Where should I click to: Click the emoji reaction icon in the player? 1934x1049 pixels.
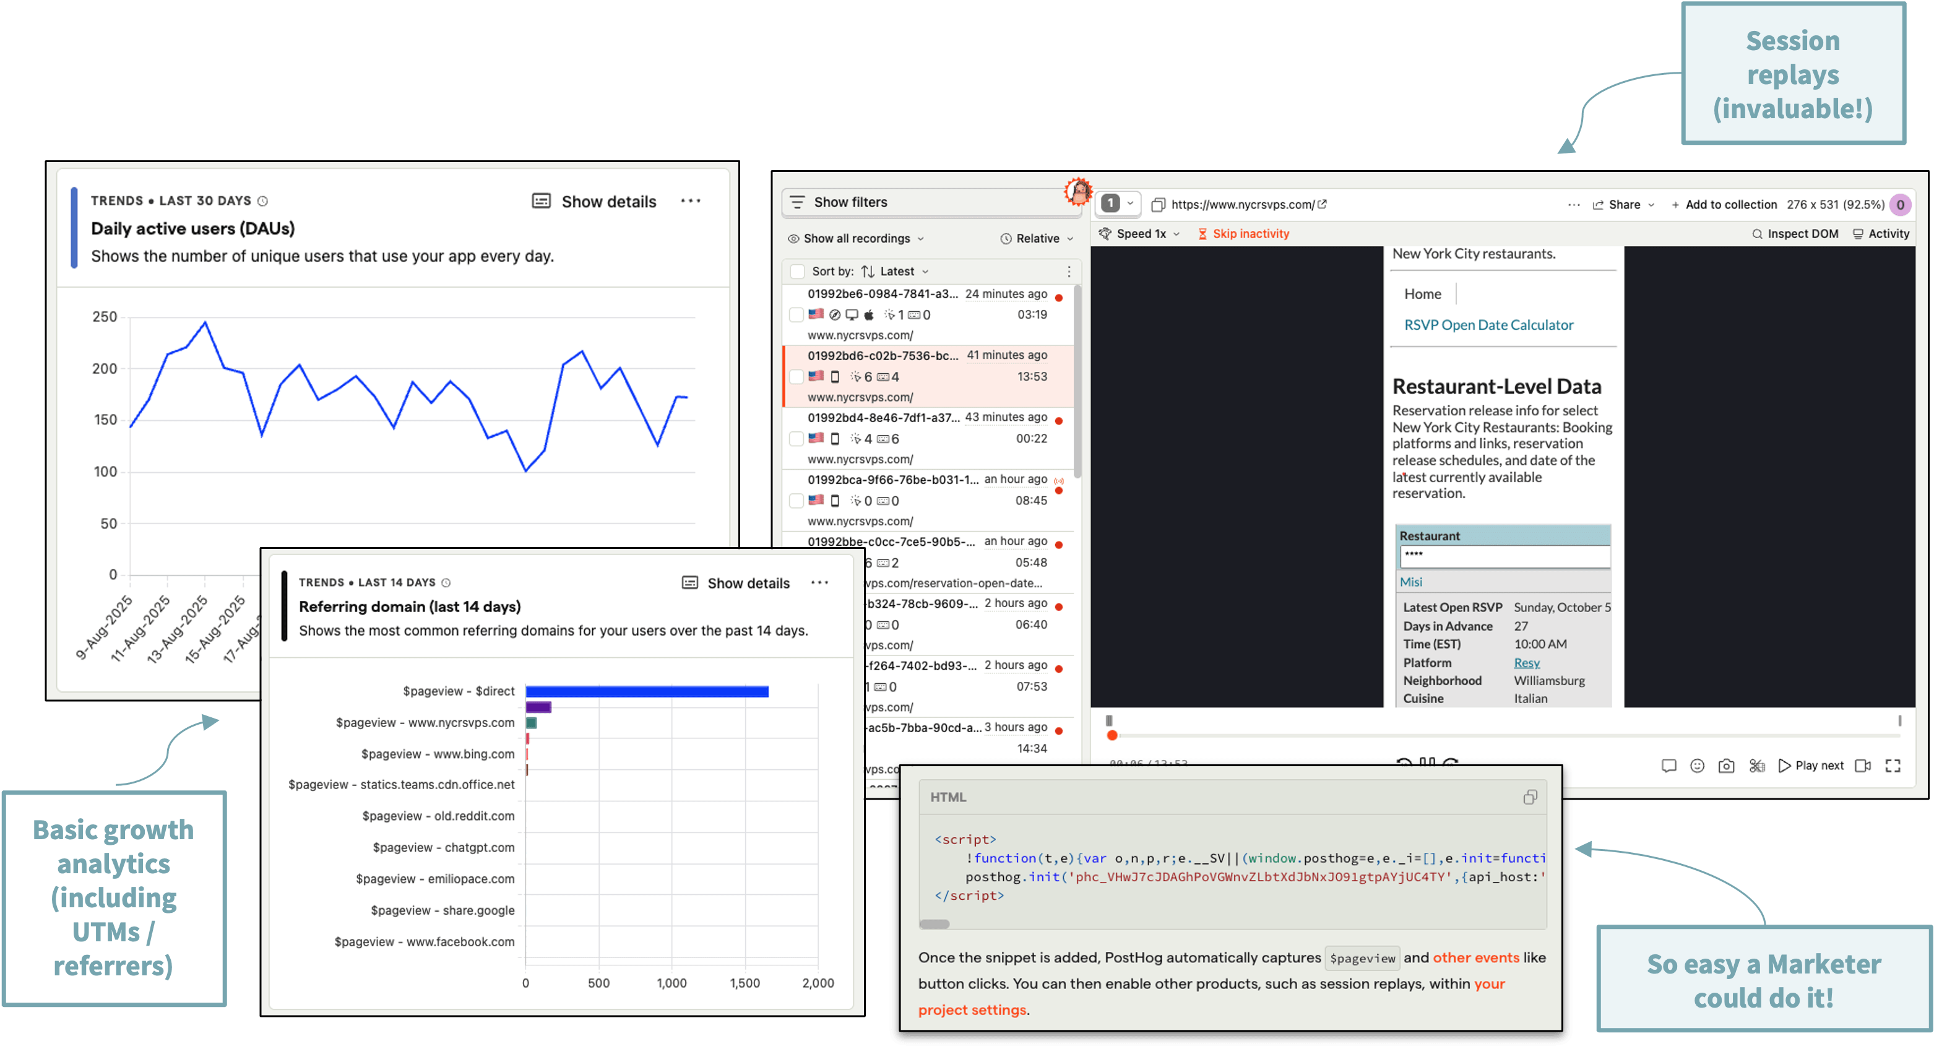coord(1698,765)
